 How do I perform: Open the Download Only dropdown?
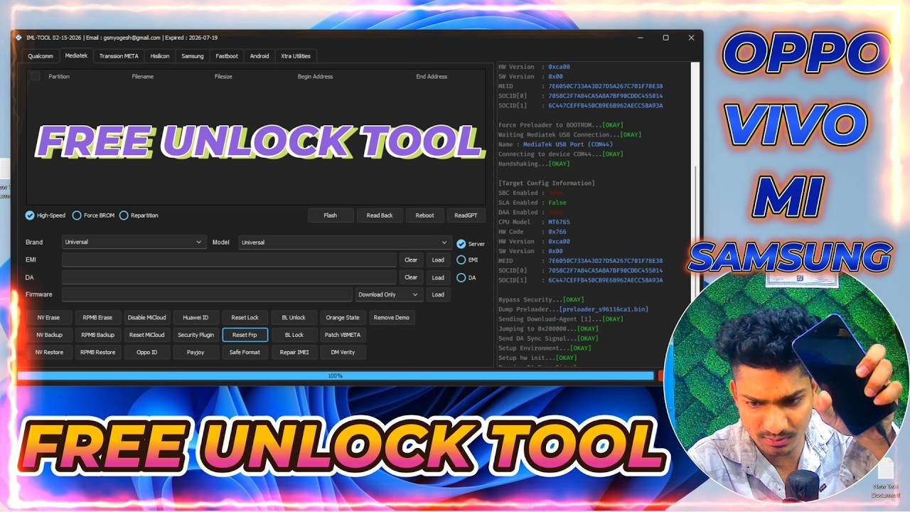390,294
